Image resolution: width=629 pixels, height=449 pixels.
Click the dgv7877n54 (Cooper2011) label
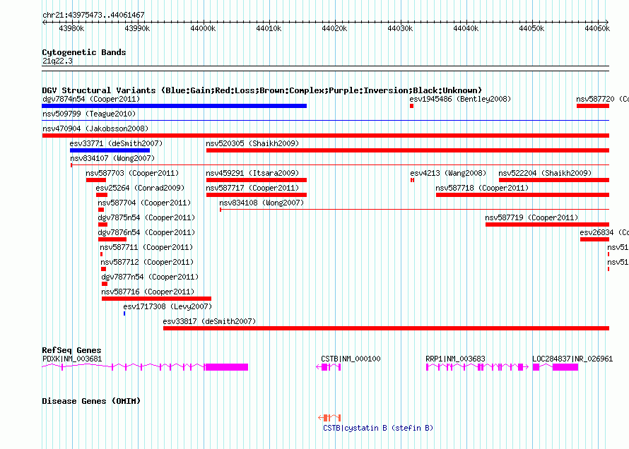(x=150, y=277)
